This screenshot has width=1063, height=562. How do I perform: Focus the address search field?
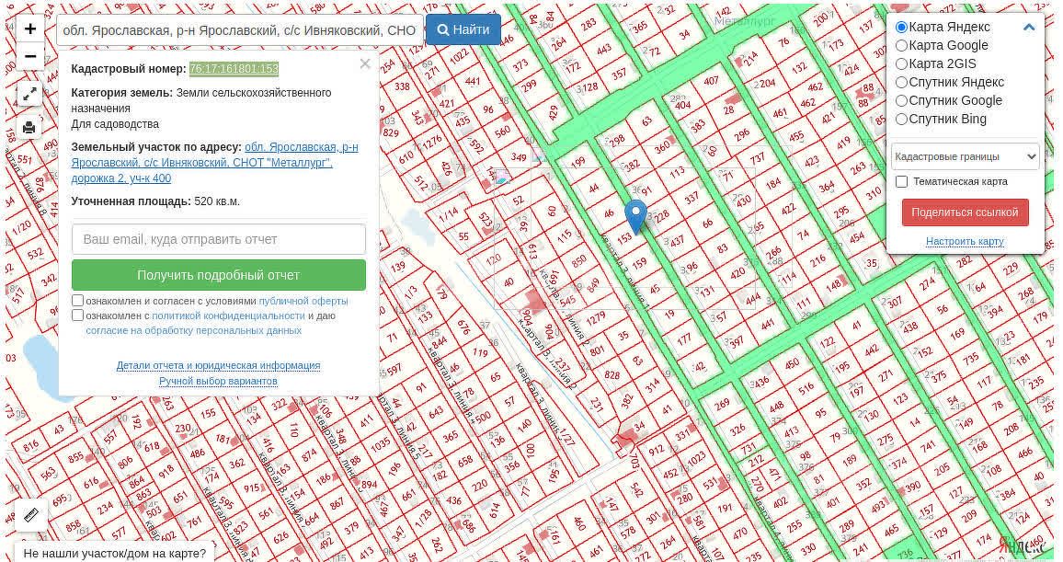[240, 30]
